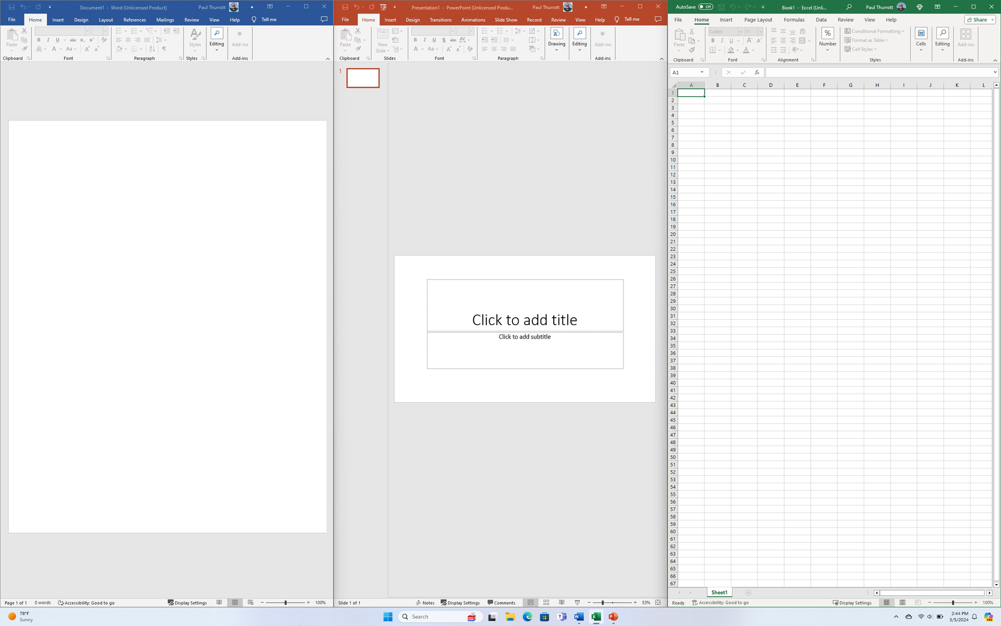1001x626 pixels.
Task: Open Slide Sorter view in PowerPoint status bar
Action: pyautogui.click(x=546, y=603)
